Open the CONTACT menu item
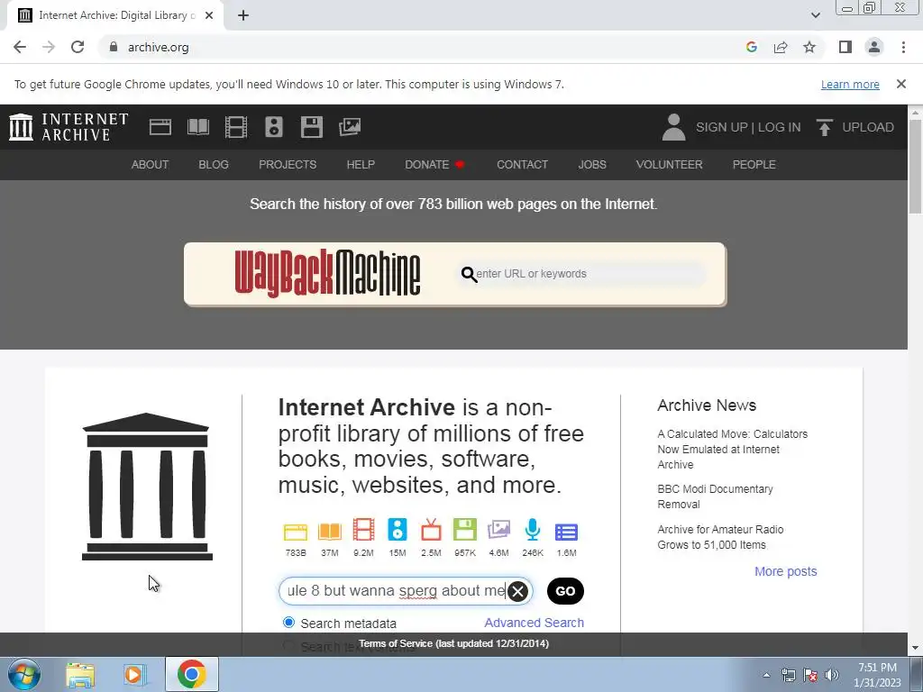This screenshot has height=692, width=923. 522,165
